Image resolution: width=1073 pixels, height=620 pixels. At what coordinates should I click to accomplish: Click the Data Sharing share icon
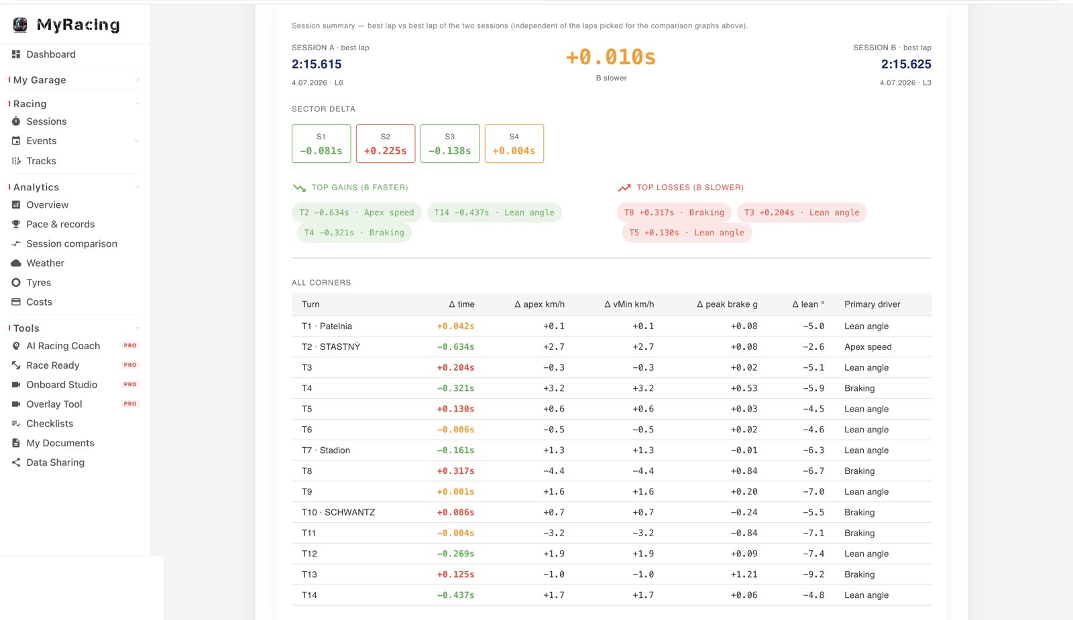(x=16, y=462)
